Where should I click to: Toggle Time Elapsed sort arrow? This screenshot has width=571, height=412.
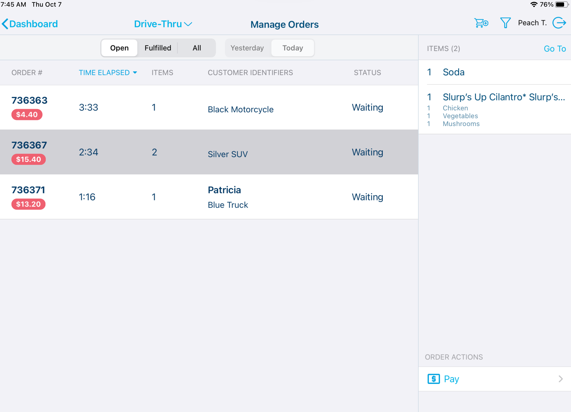135,73
